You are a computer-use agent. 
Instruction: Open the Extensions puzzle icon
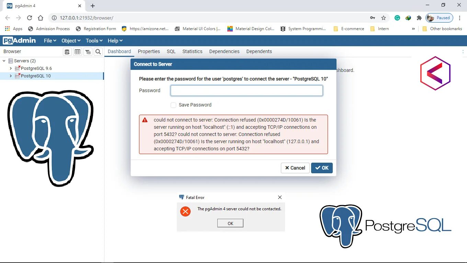[x=419, y=18]
